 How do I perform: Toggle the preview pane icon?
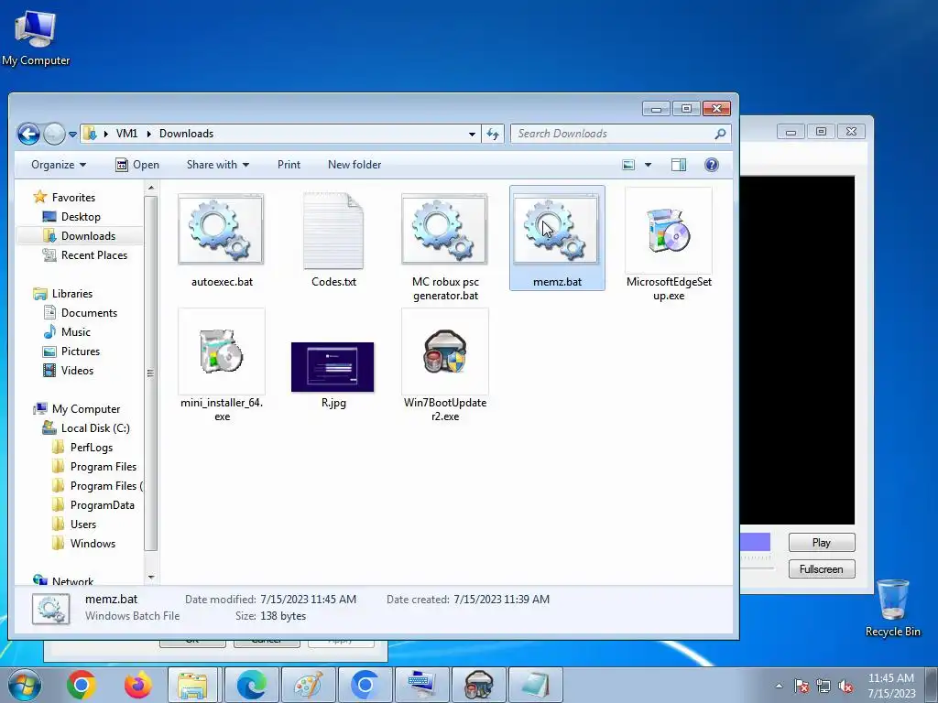[x=679, y=165]
